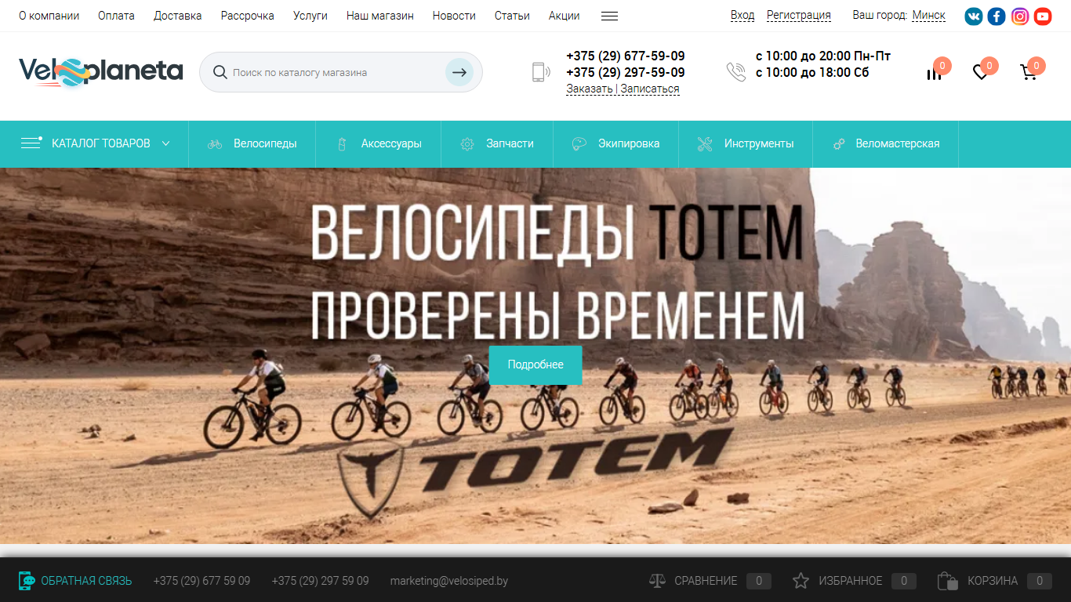Open the Услуги menu item
Image resolution: width=1071 pixels, height=602 pixels.
click(310, 16)
